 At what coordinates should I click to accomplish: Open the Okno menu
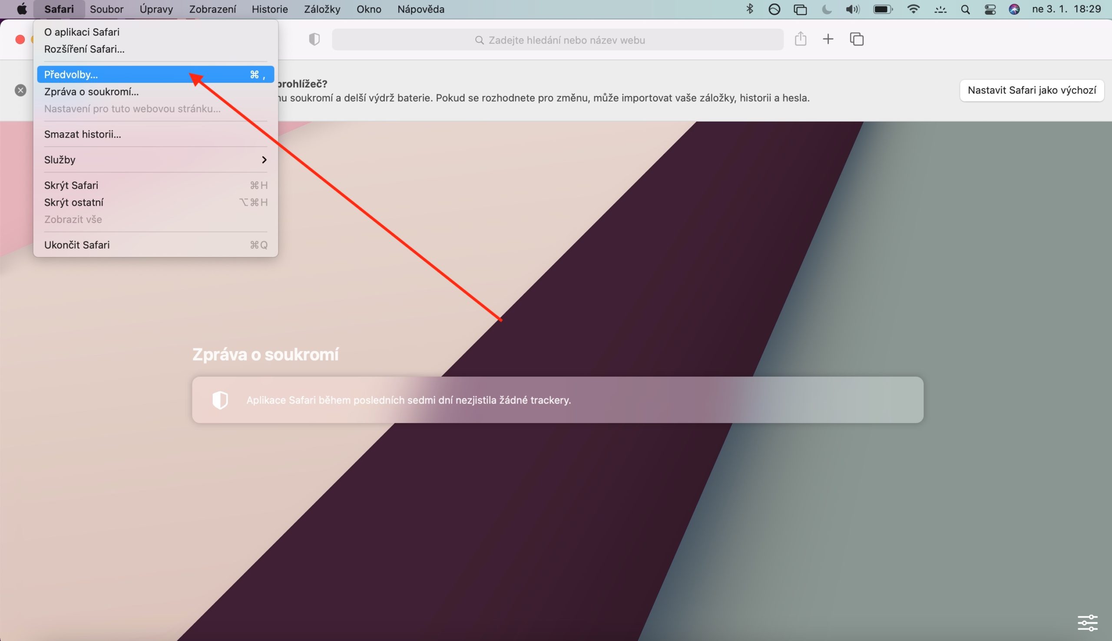[369, 9]
